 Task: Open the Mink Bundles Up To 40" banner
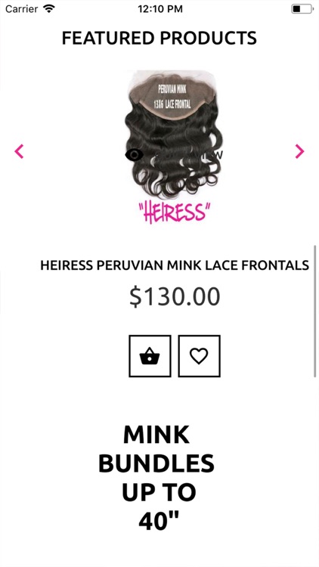[156, 477]
